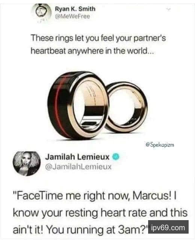Viewport: 195px width, 240px height.
Task: Click 'heartbeat anywhere in the world' line
Action: pos(92,51)
